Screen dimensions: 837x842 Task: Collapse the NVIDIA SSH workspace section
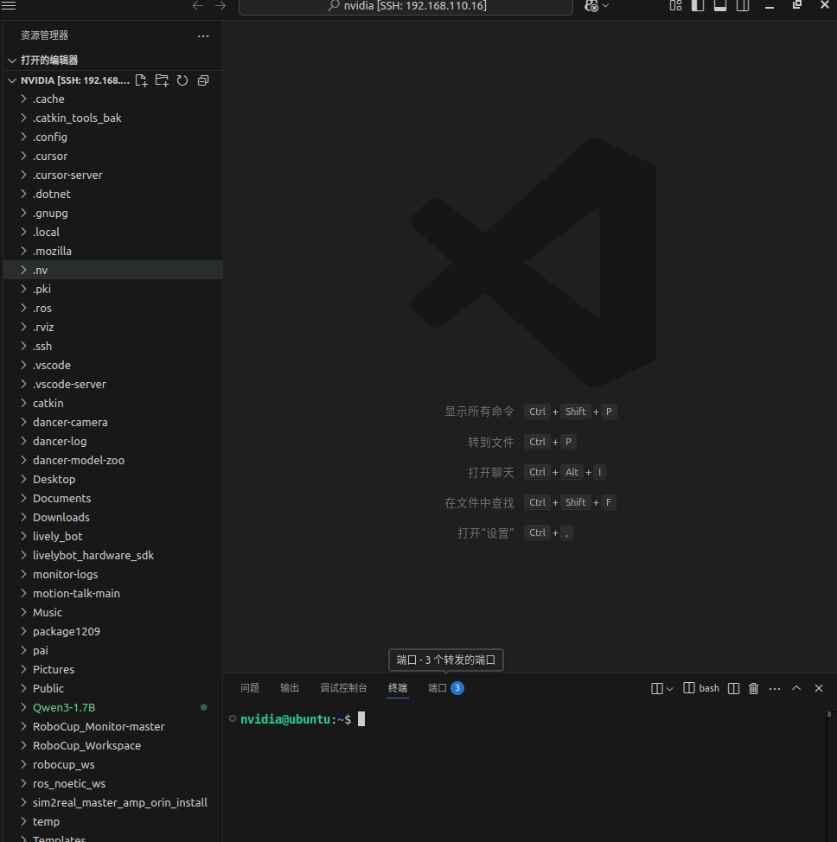click(x=12, y=80)
